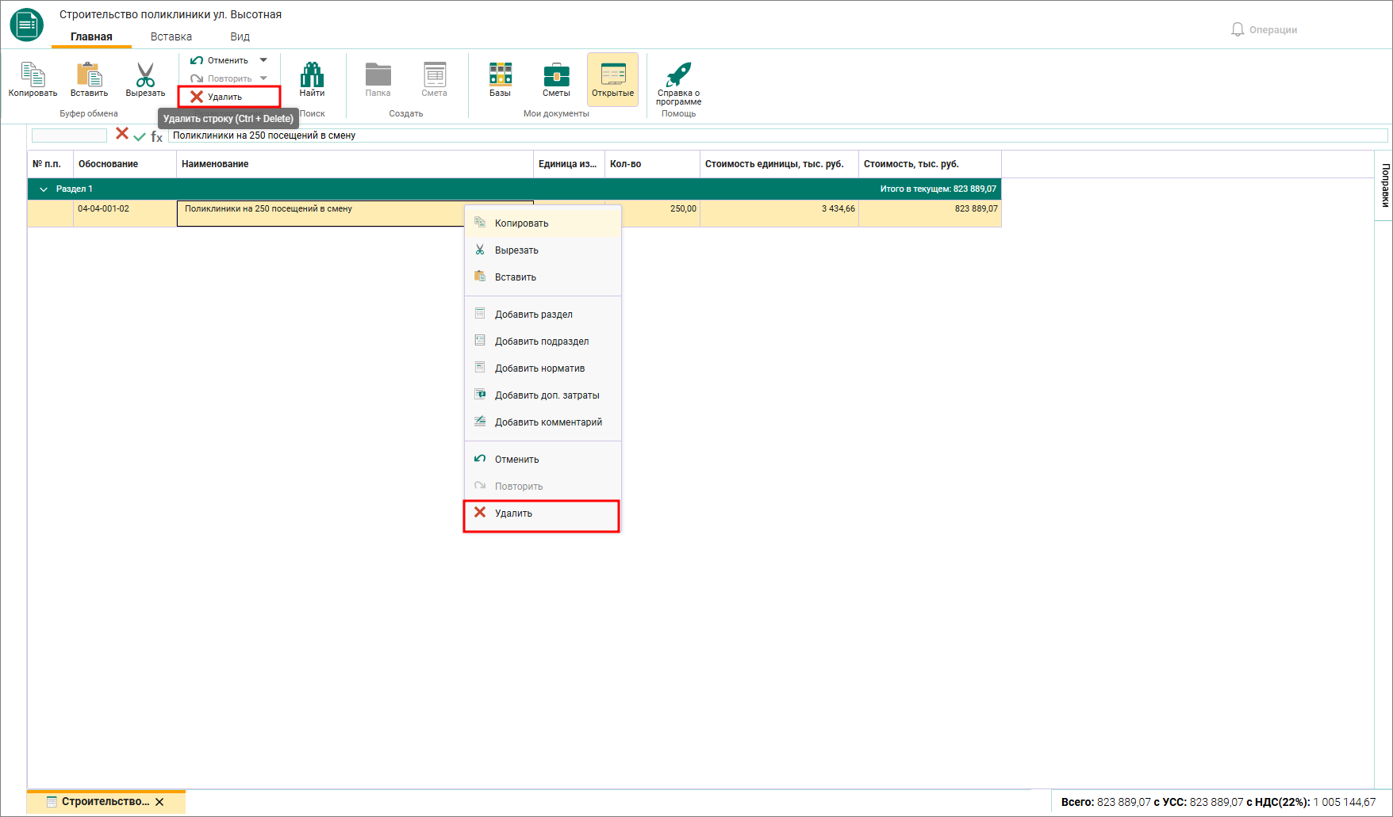Switch to the Вставка ribbon tab

(171, 36)
